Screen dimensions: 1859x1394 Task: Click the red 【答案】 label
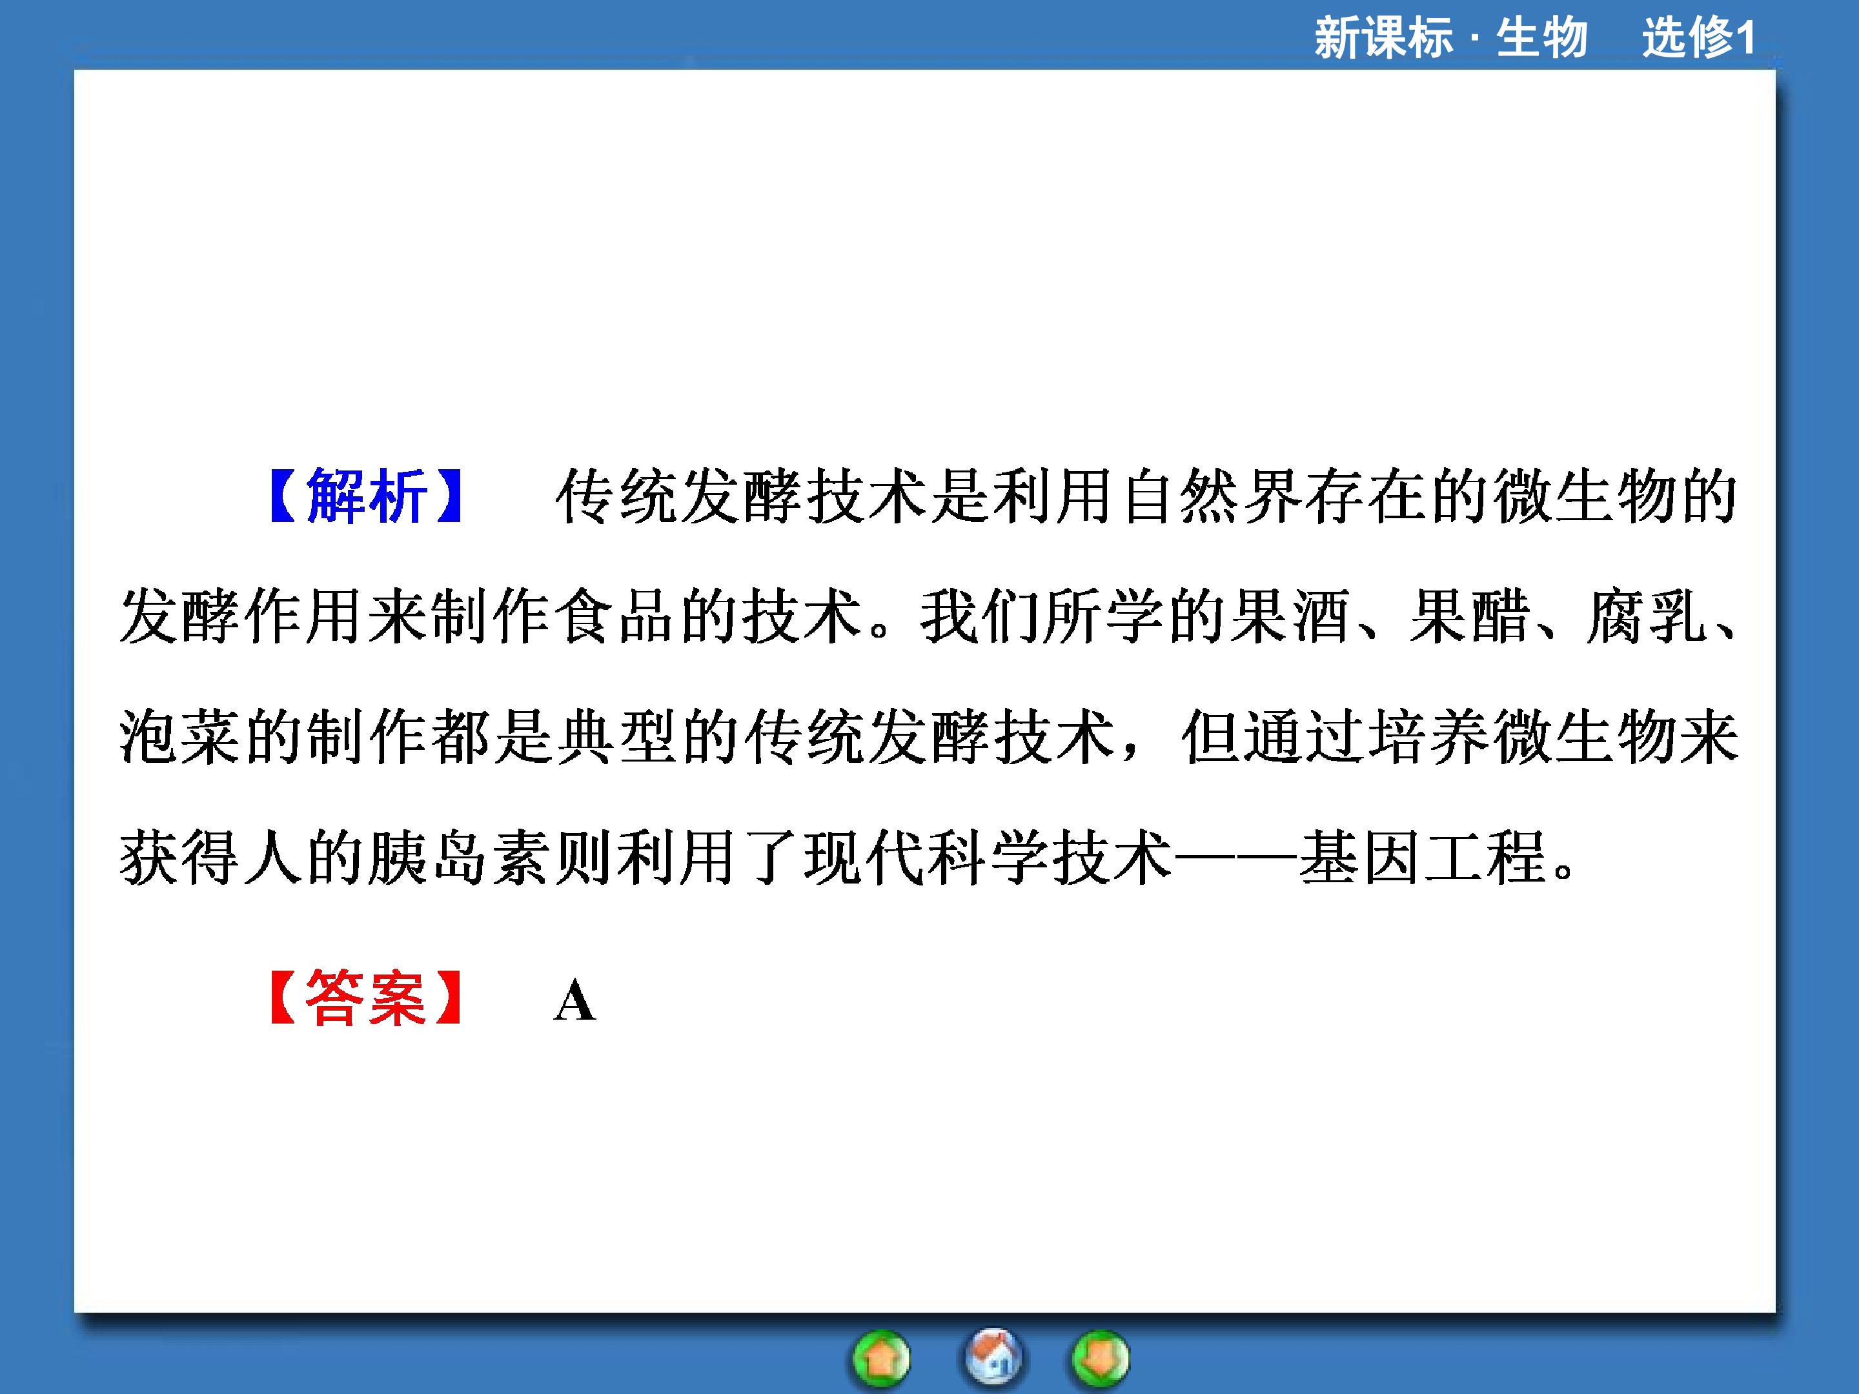[x=365, y=998]
